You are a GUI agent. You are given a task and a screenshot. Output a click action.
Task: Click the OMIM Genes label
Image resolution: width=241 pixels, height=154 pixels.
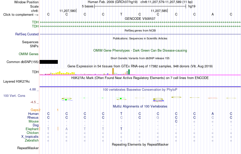29,54
